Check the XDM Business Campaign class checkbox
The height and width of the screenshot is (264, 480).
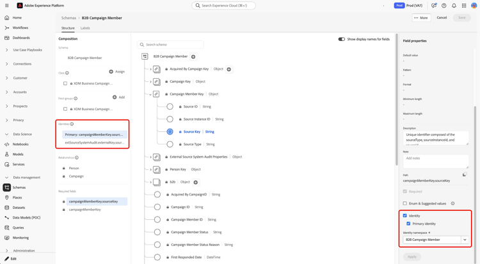[65, 83]
